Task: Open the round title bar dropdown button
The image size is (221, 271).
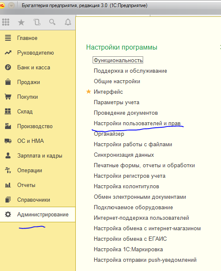Action: coord(11,6)
